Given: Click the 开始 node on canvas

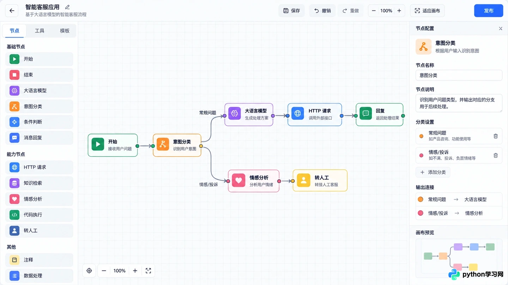Looking at the screenshot, I should point(113,145).
